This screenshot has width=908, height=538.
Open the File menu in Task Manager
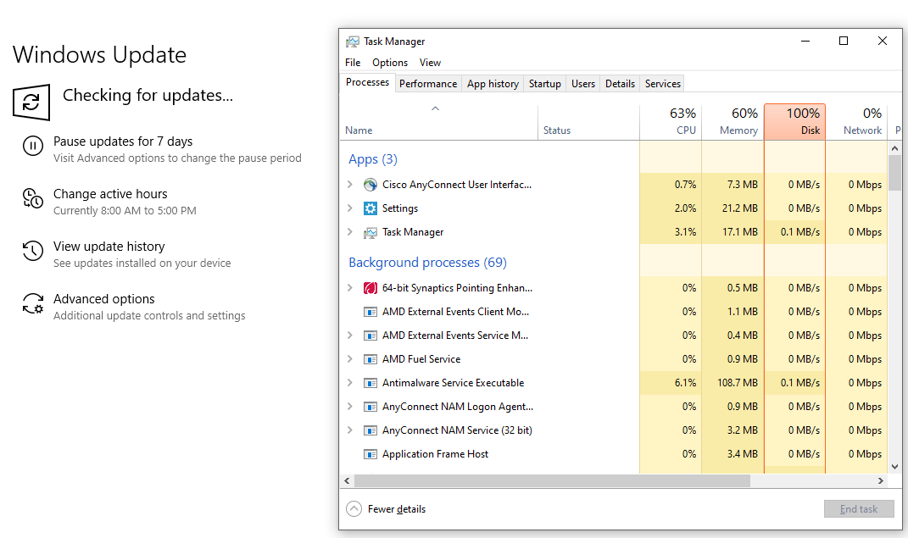(353, 63)
